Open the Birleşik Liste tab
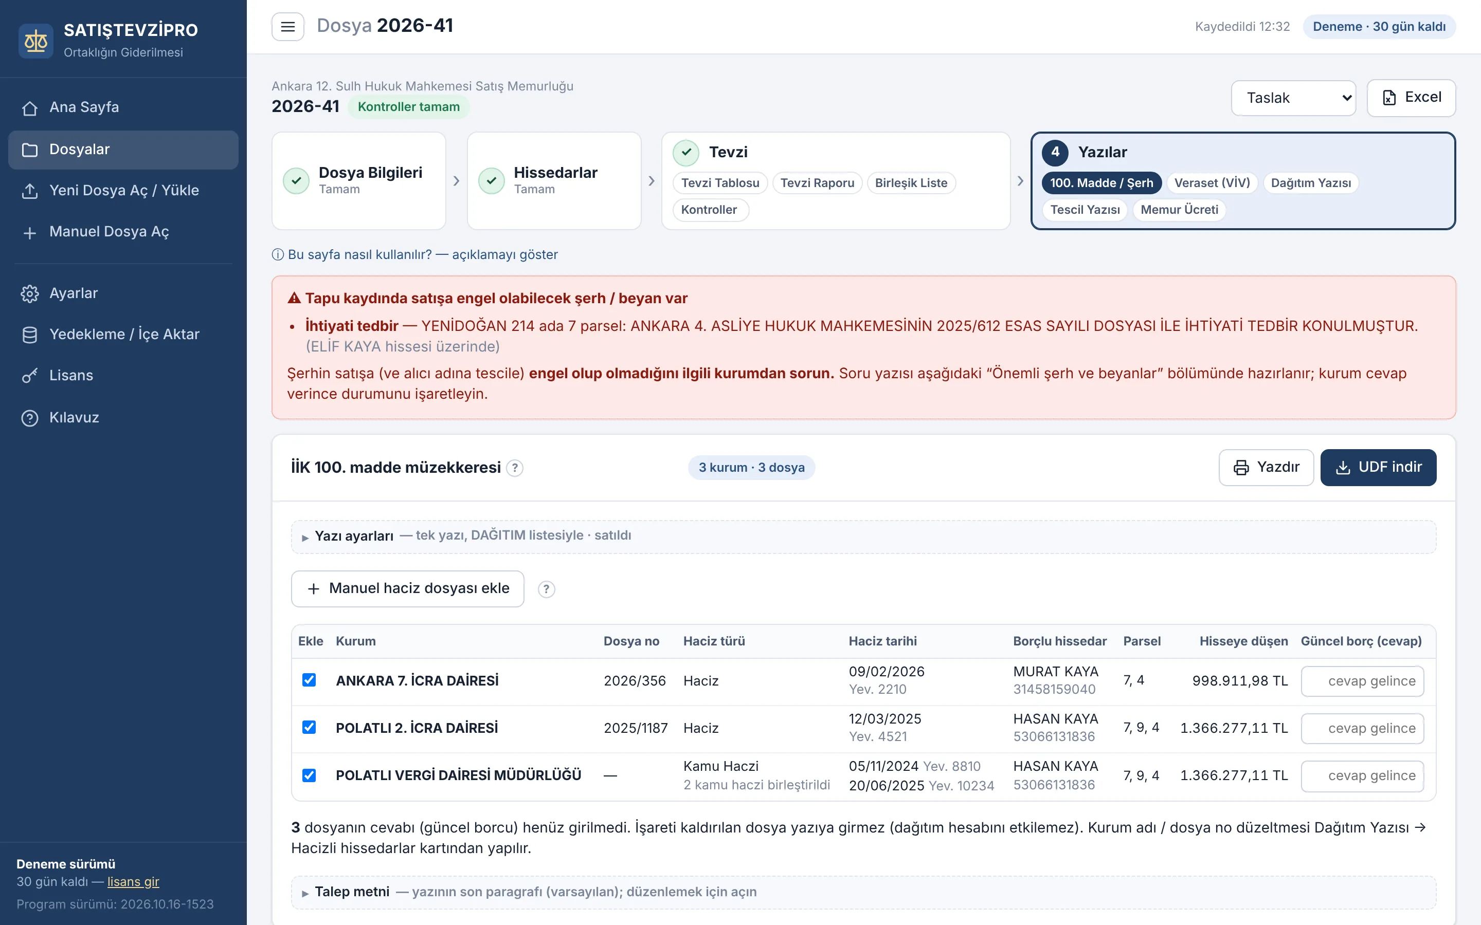 911,183
